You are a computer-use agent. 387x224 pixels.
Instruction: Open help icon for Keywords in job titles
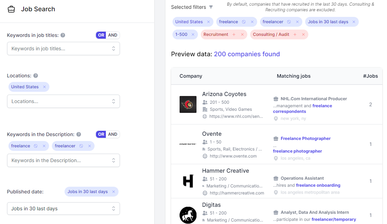(63, 35)
